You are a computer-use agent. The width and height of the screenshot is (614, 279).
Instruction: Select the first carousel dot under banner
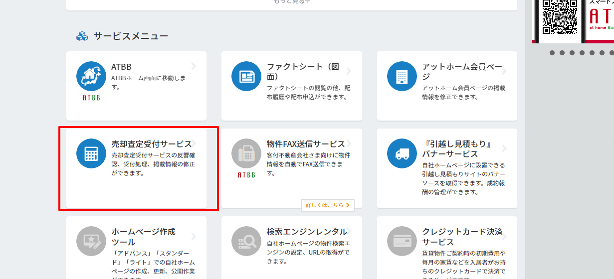point(552,53)
